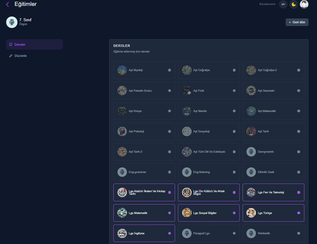Click the Ayt Geometri course image
Image resolution: width=317 pixels, height=244 pixels.
[251, 91]
